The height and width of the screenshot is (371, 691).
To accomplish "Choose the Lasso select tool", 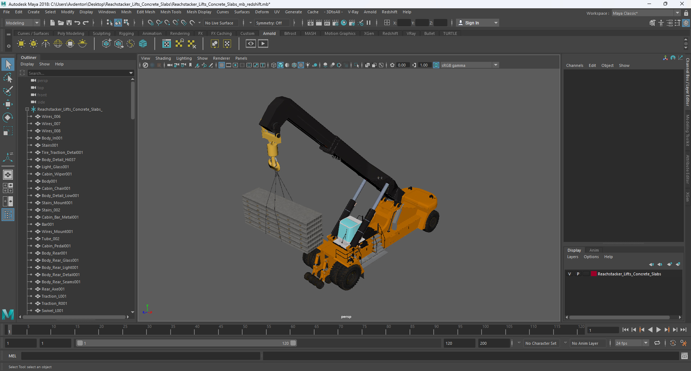I will tap(8, 78).
